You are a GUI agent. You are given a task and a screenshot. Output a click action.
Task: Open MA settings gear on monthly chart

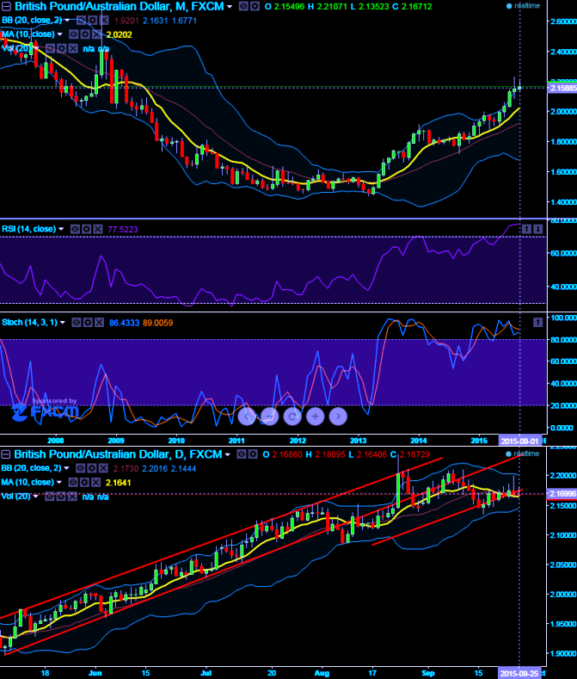tap(85, 34)
